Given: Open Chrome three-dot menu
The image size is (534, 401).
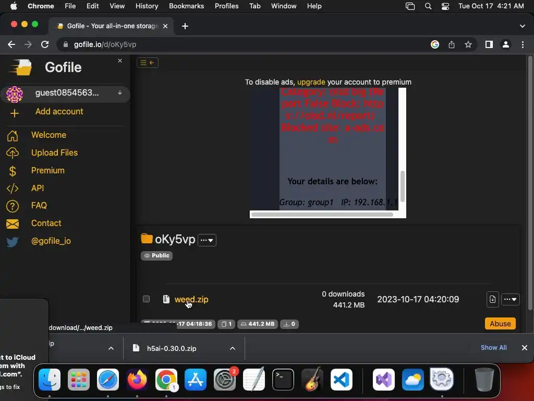Looking at the screenshot, I should click(x=523, y=45).
